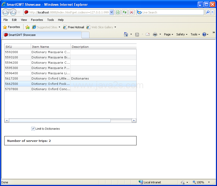This screenshot has width=217, height=186.
Task: Click the Protected Mode status icon
Action: point(183,182)
